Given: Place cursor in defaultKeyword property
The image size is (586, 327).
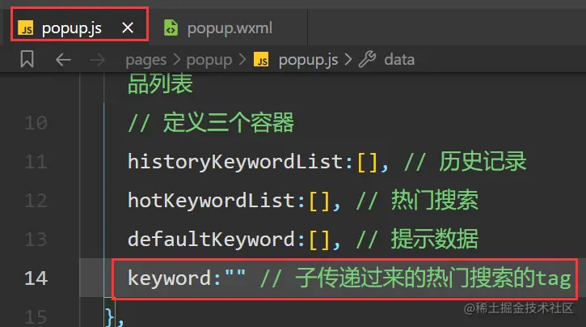Looking at the screenshot, I should point(211,240).
